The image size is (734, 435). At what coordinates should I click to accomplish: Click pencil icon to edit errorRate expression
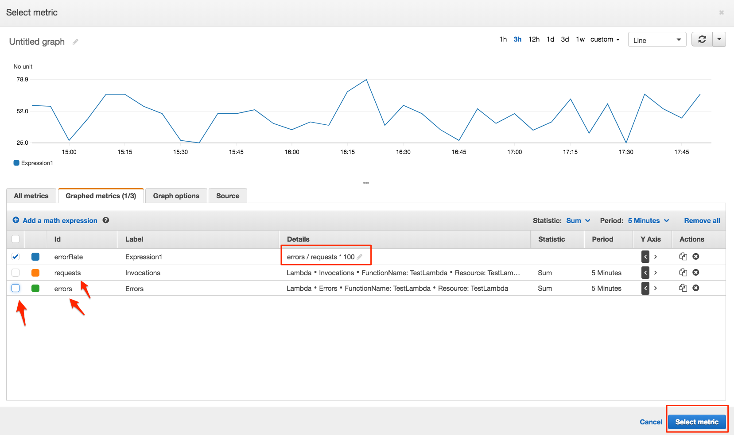(x=360, y=257)
